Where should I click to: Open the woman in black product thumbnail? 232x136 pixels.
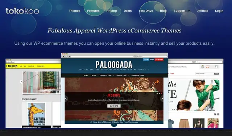pyautogui.click(x=198, y=123)
